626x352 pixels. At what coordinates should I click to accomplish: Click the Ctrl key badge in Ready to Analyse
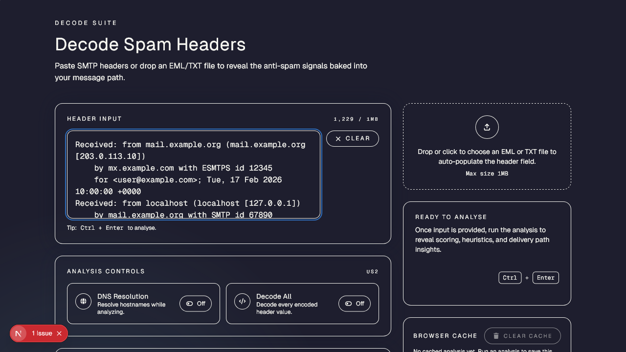(x=510, y=278)
